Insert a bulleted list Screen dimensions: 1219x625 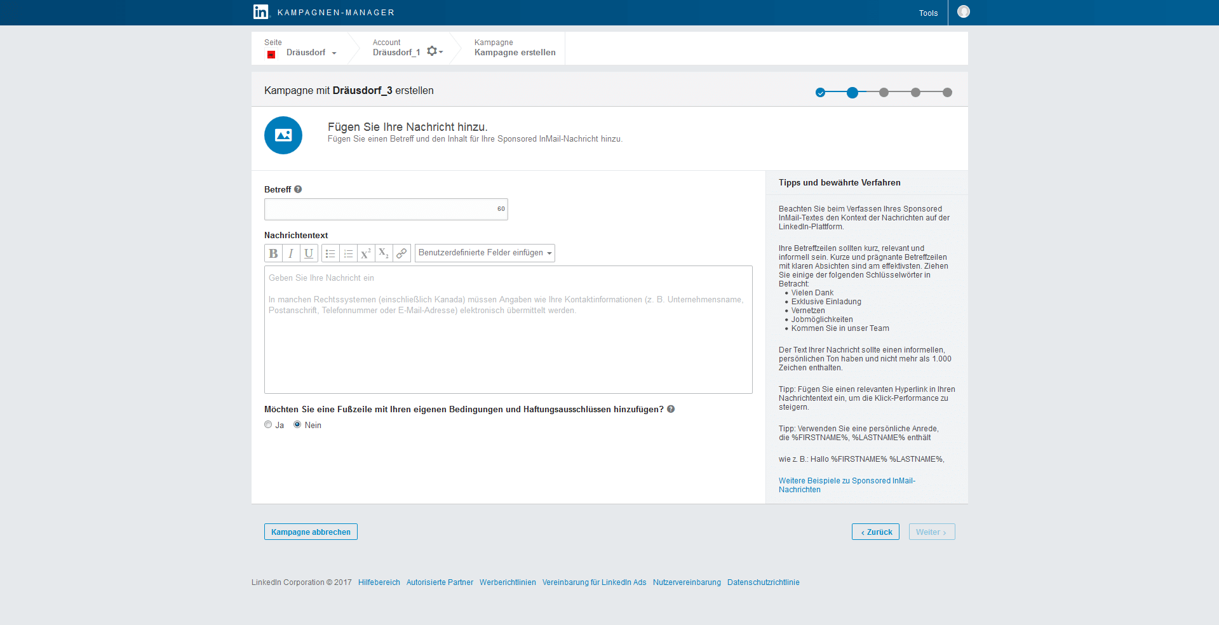(330, 253)
